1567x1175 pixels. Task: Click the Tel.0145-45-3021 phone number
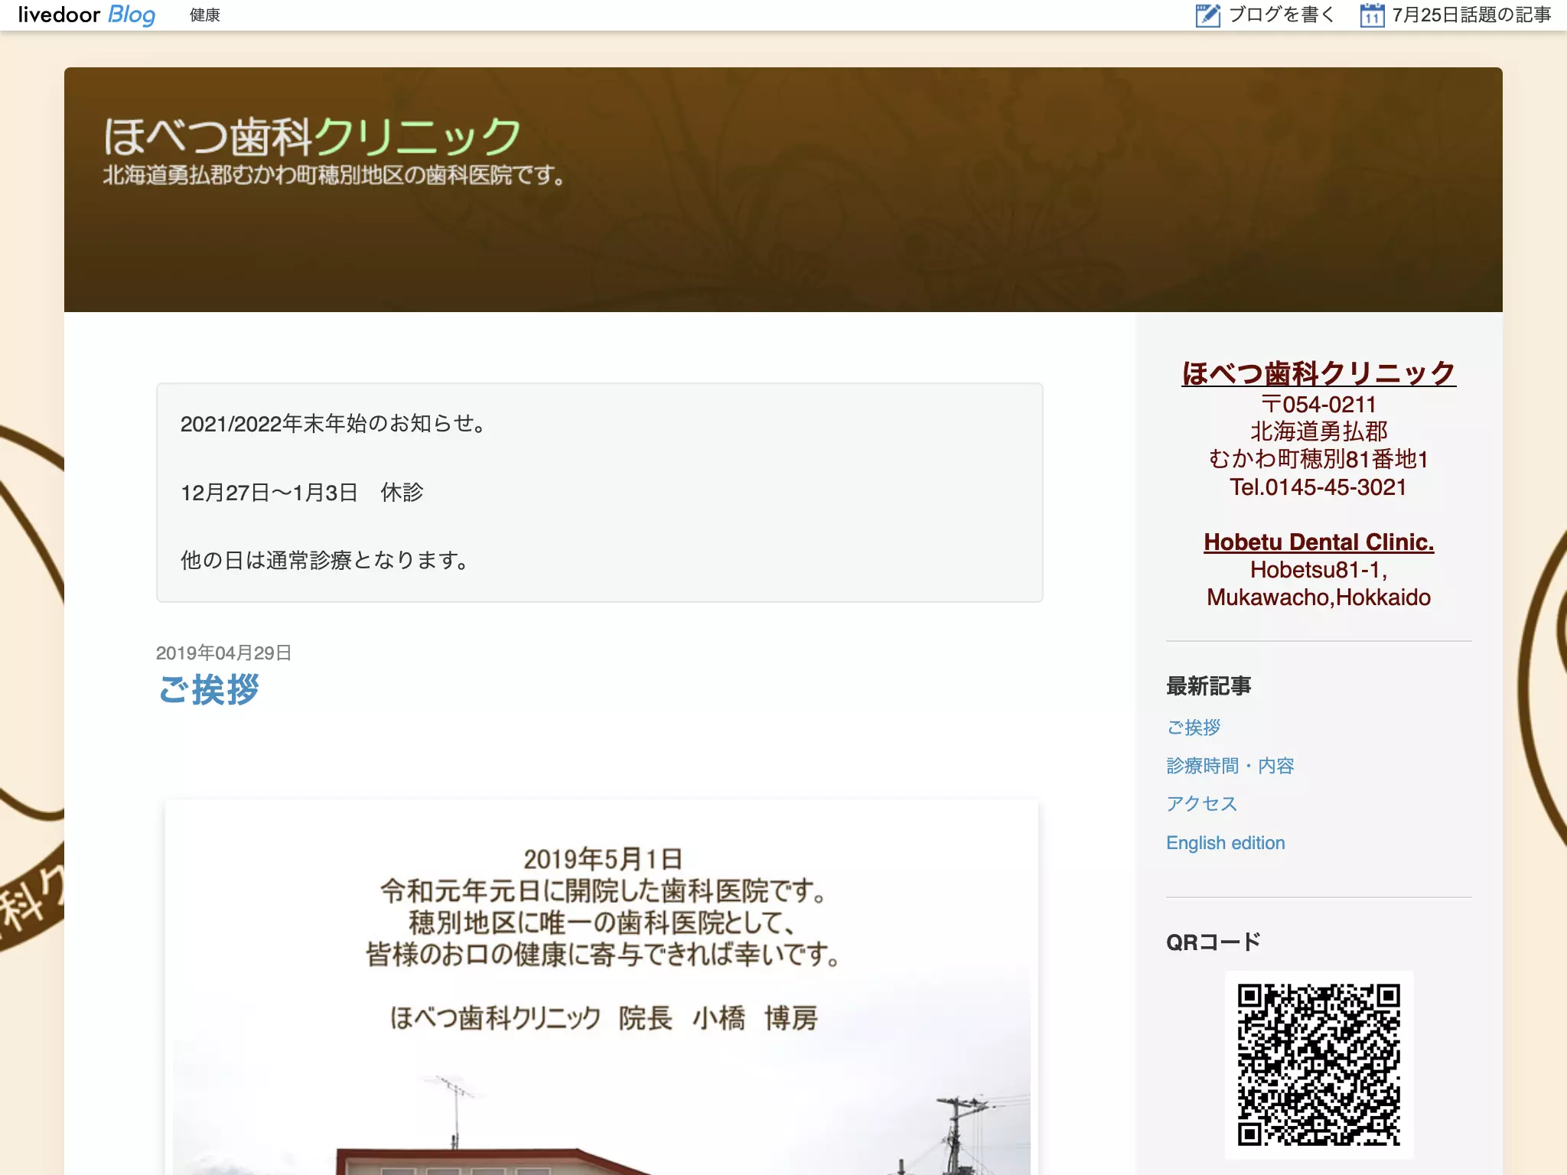point(1318,487)
